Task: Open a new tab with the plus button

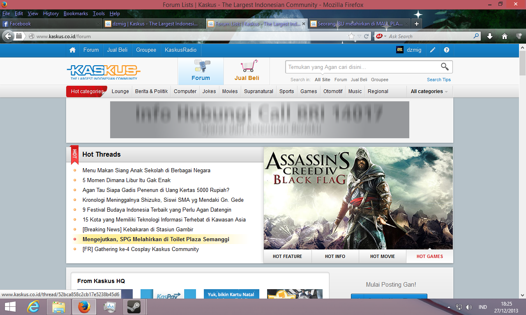Action: click(416, 24)
